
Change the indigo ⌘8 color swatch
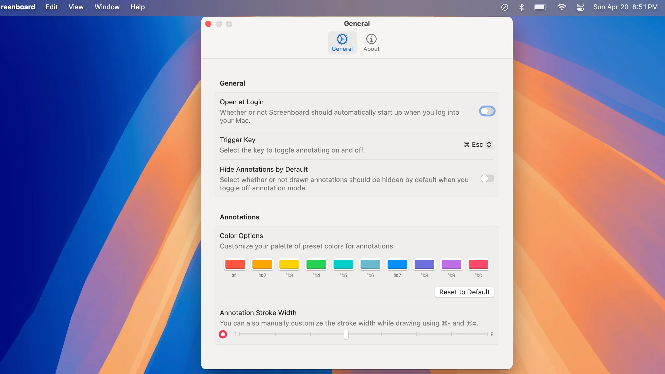[424, 264]
